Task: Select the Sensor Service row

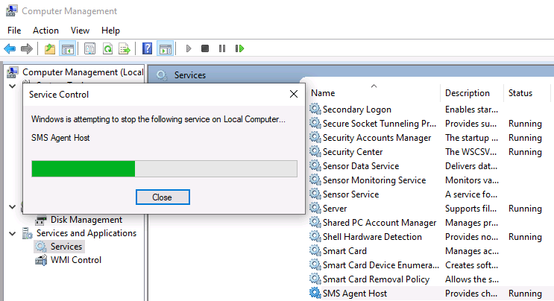Action: [x=350, y=194]
